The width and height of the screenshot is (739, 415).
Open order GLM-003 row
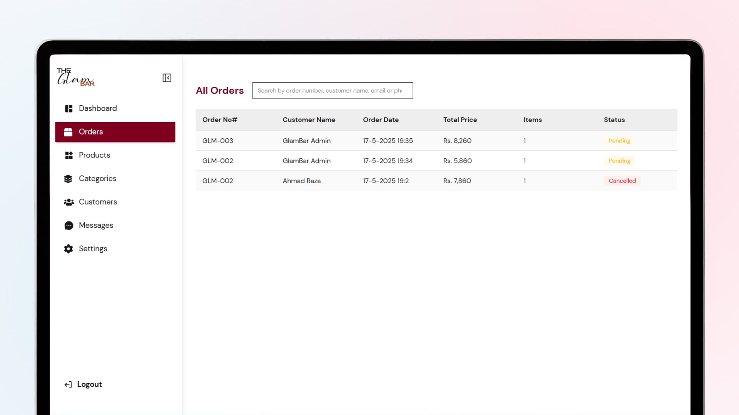point(218,141)
